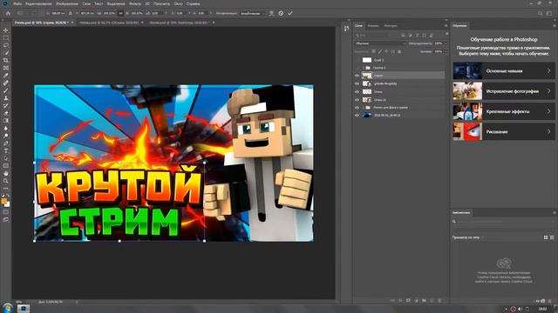Screen dimensions: 558x313
Task: Select the History Brush tool
Action: (x=6, y=105)
